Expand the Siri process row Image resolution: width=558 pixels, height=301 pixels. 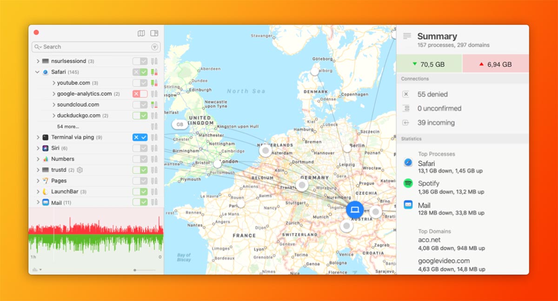pos(38,148)
